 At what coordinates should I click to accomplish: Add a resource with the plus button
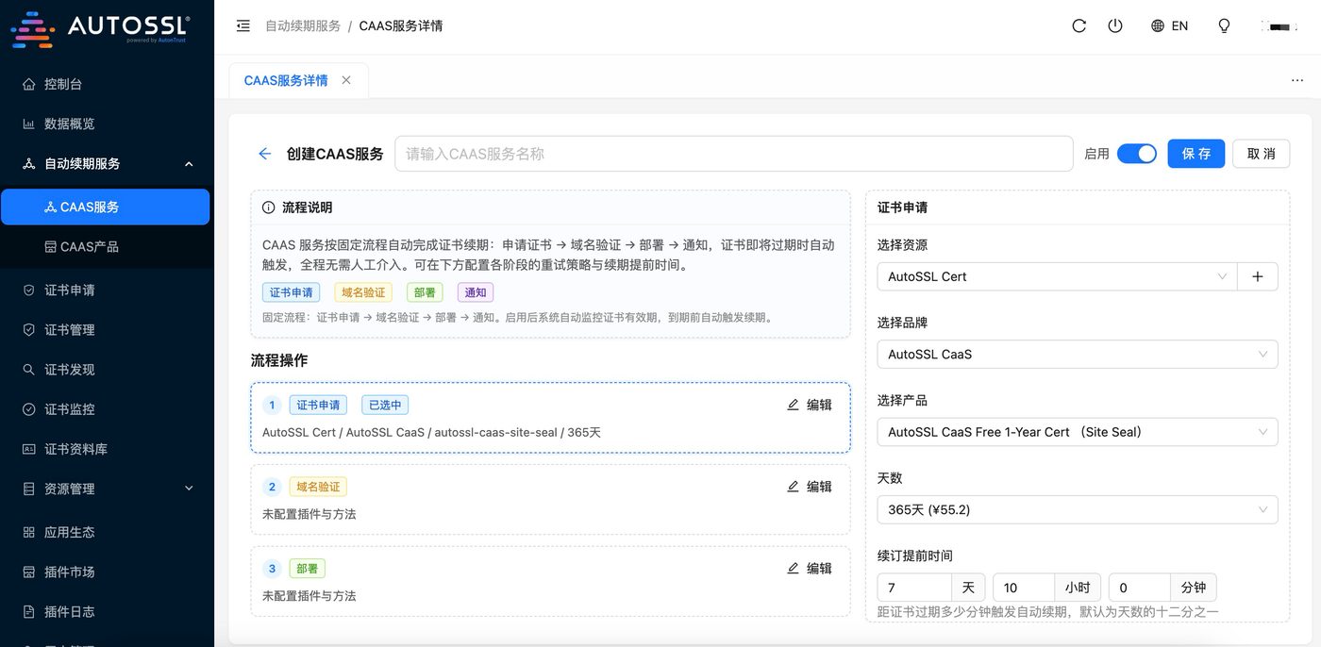coord(1257,276)
